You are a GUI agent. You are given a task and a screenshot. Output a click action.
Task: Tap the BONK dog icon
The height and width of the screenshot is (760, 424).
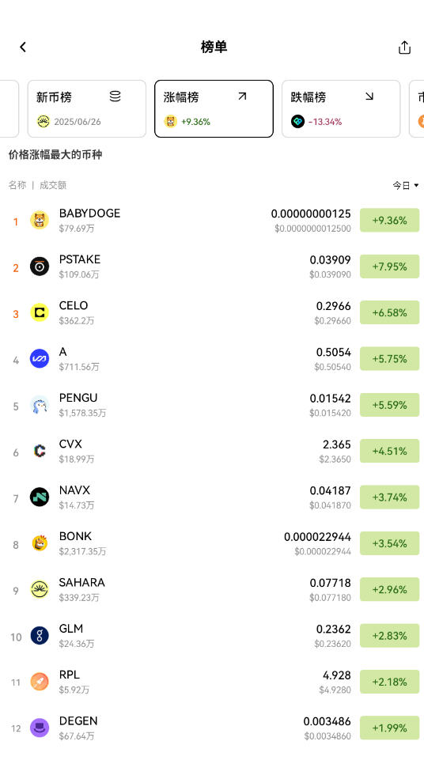coord(40,543)
